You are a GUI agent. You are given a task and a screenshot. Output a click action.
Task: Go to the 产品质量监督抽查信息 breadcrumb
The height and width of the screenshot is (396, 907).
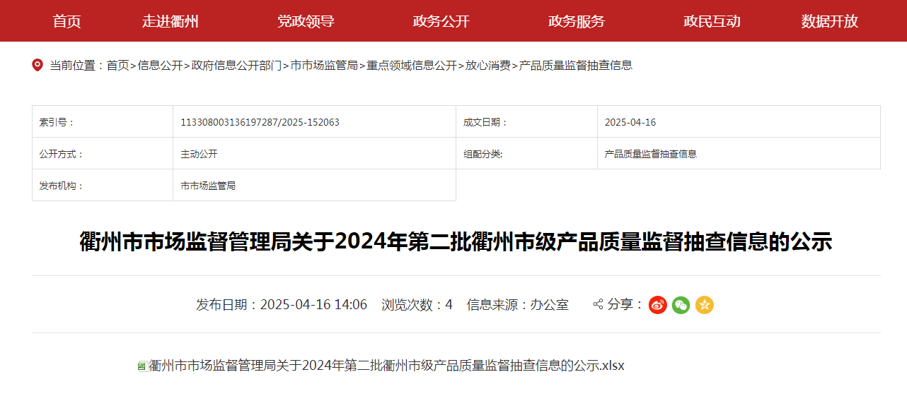point(575,66)
